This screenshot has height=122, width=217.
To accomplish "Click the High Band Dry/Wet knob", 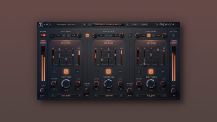I will [139, 84].
